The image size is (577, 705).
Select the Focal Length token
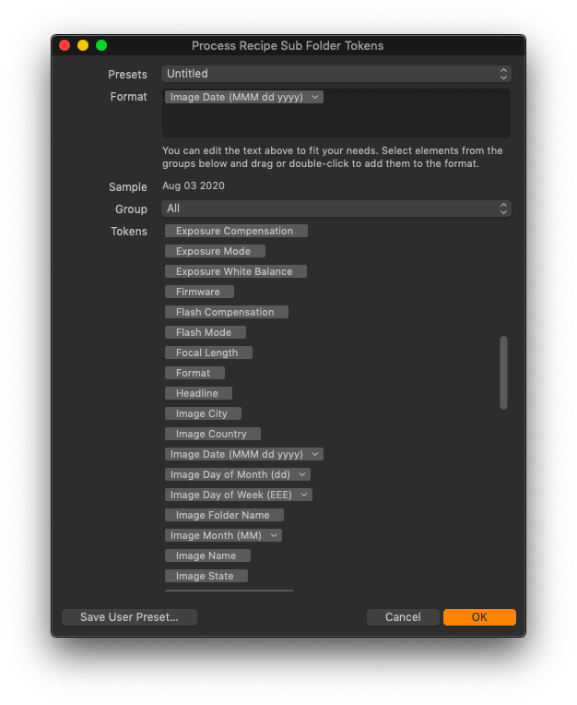(x=208, y=352)
